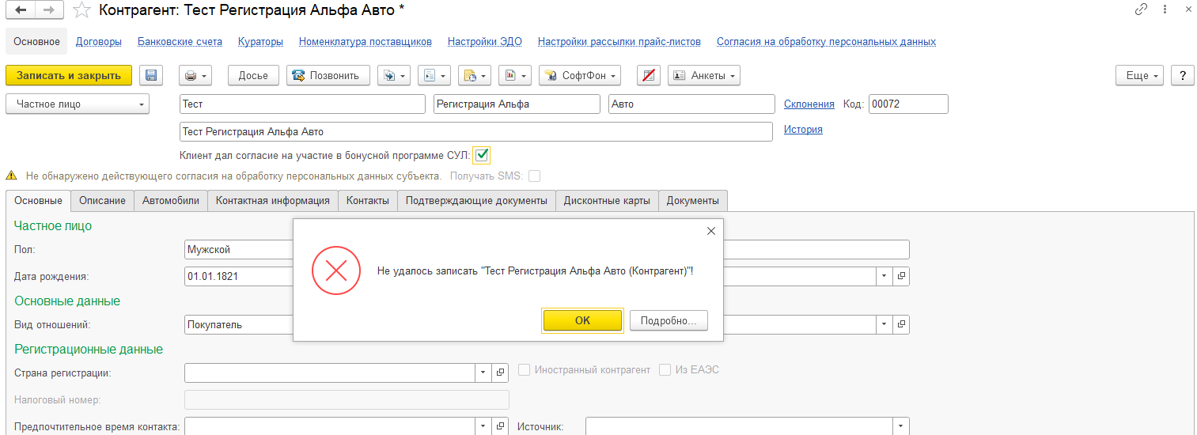This screenshot has width=1197, height=435.
Task: Click the Дата рождения field 01.01.1821
Action: (x=237, y=277)
